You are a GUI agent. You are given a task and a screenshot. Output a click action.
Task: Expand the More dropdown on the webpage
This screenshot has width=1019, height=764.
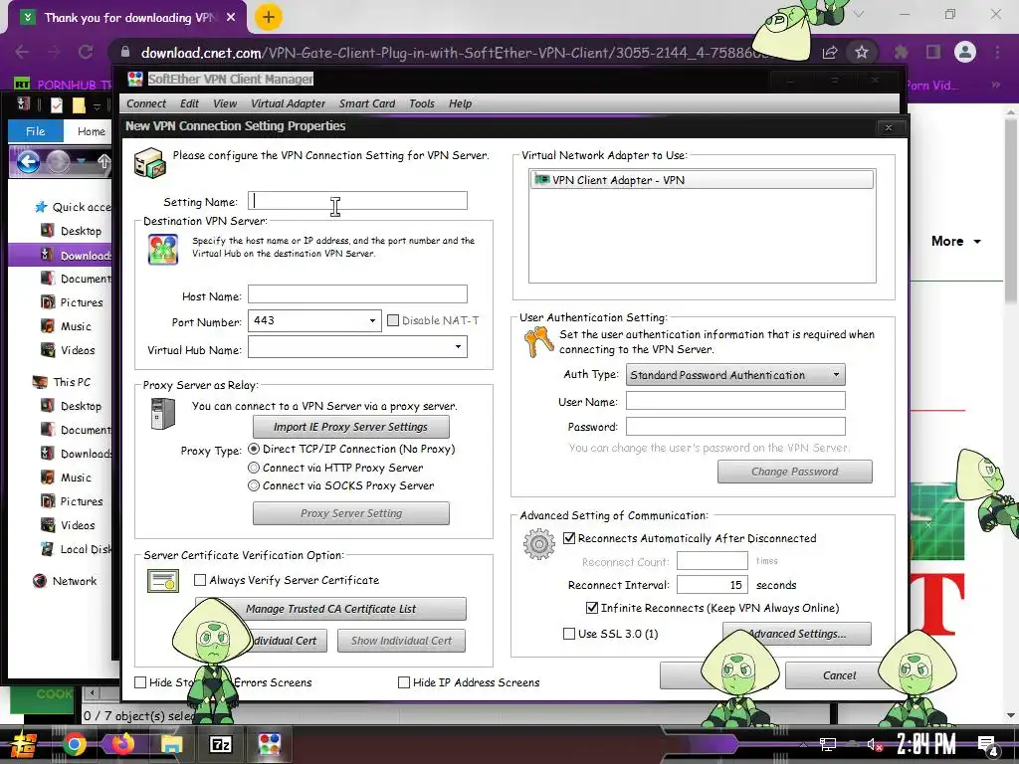[x=956, y=241]
